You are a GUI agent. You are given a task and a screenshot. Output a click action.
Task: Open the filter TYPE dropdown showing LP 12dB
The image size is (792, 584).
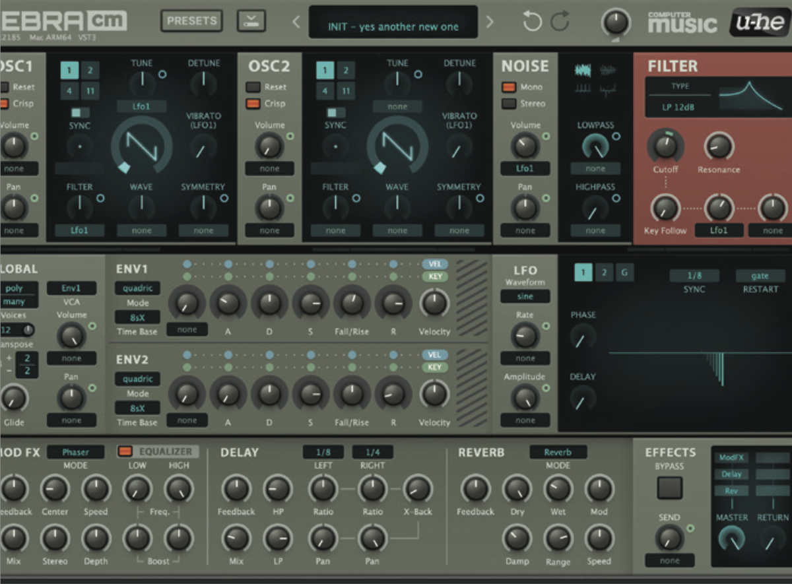pos(679,106)
